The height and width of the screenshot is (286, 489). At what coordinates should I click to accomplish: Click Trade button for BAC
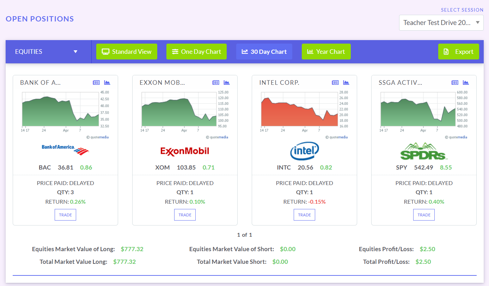(66, 215)
